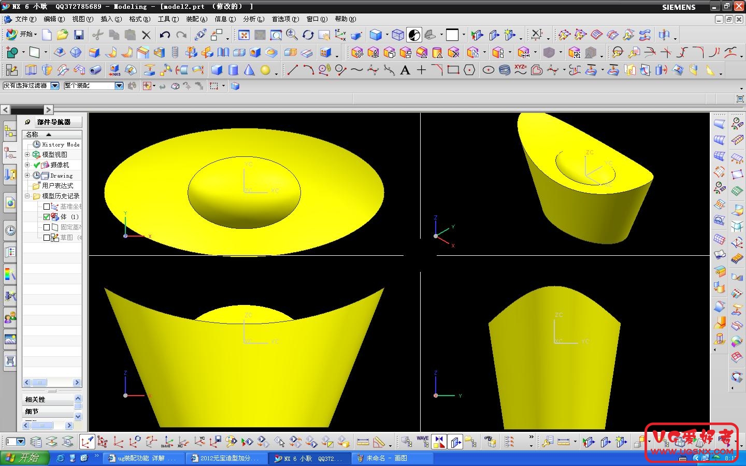Open the 插入(S) menu
This screenshot has width=746, height=466.
111,19
